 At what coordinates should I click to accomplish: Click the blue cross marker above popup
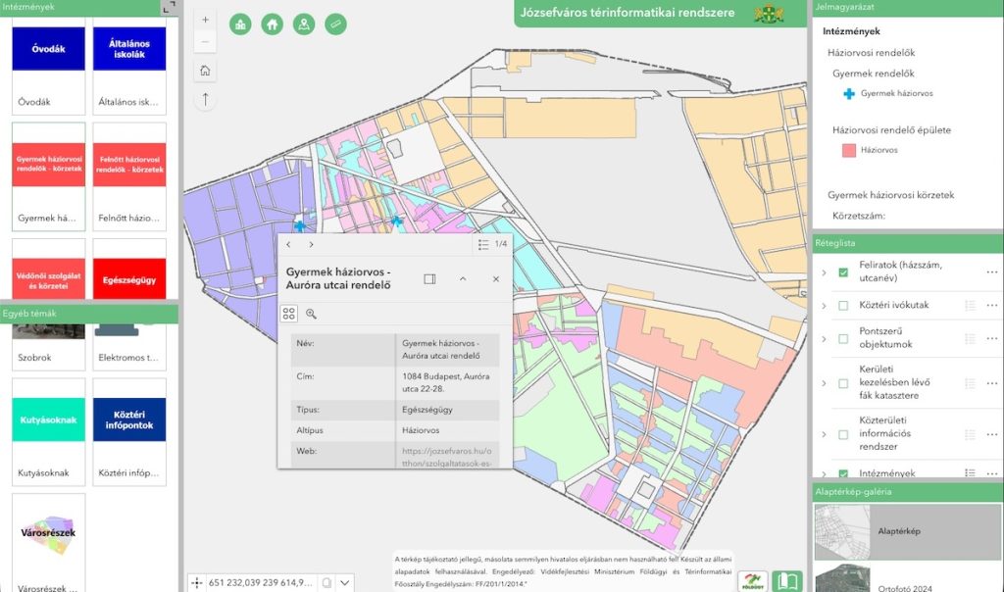(397, 222)
